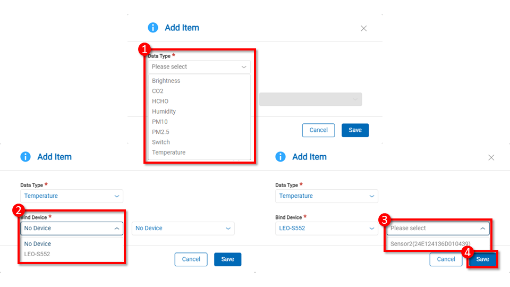This screenshot has width=510, height=287.
Task: Choose PM2.5 from the list
Action: click(x=160, y=132)
